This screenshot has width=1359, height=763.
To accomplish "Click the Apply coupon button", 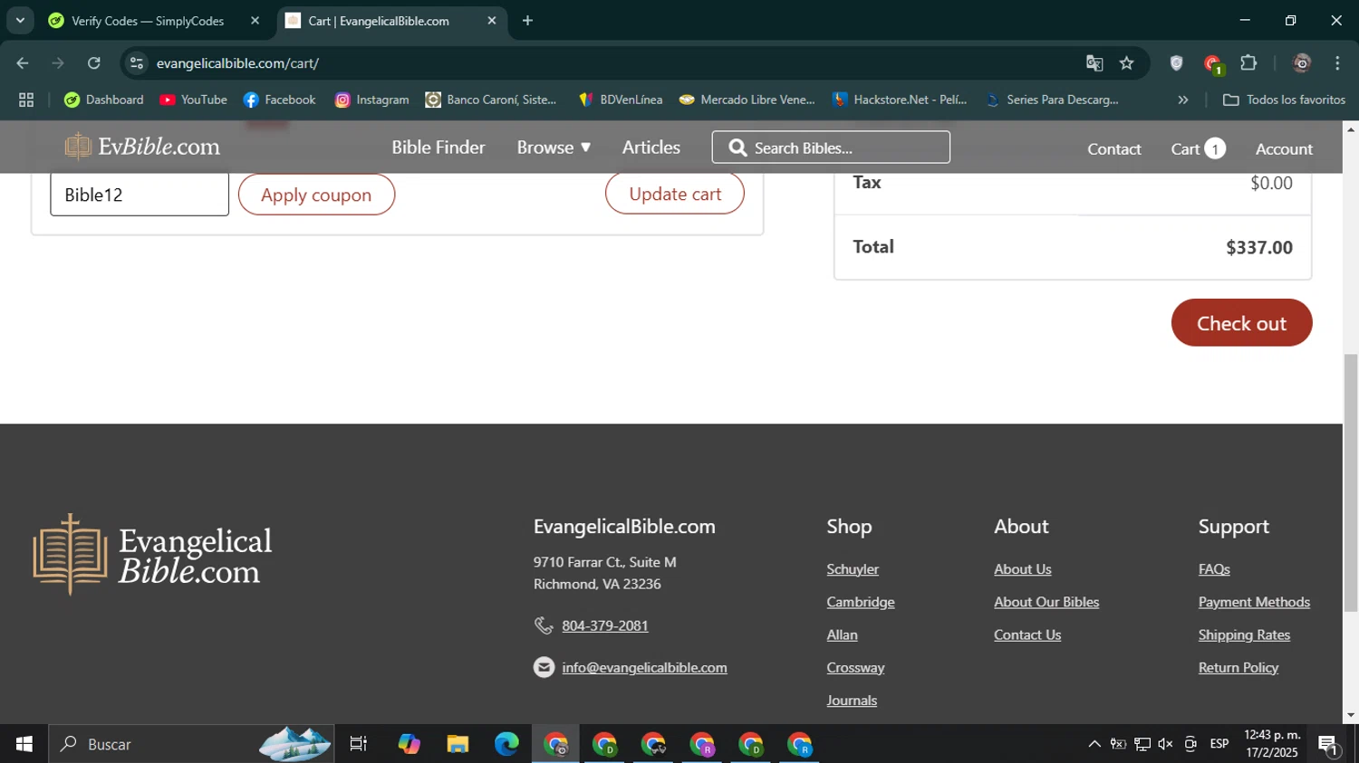I will click(x=316, y=195).
